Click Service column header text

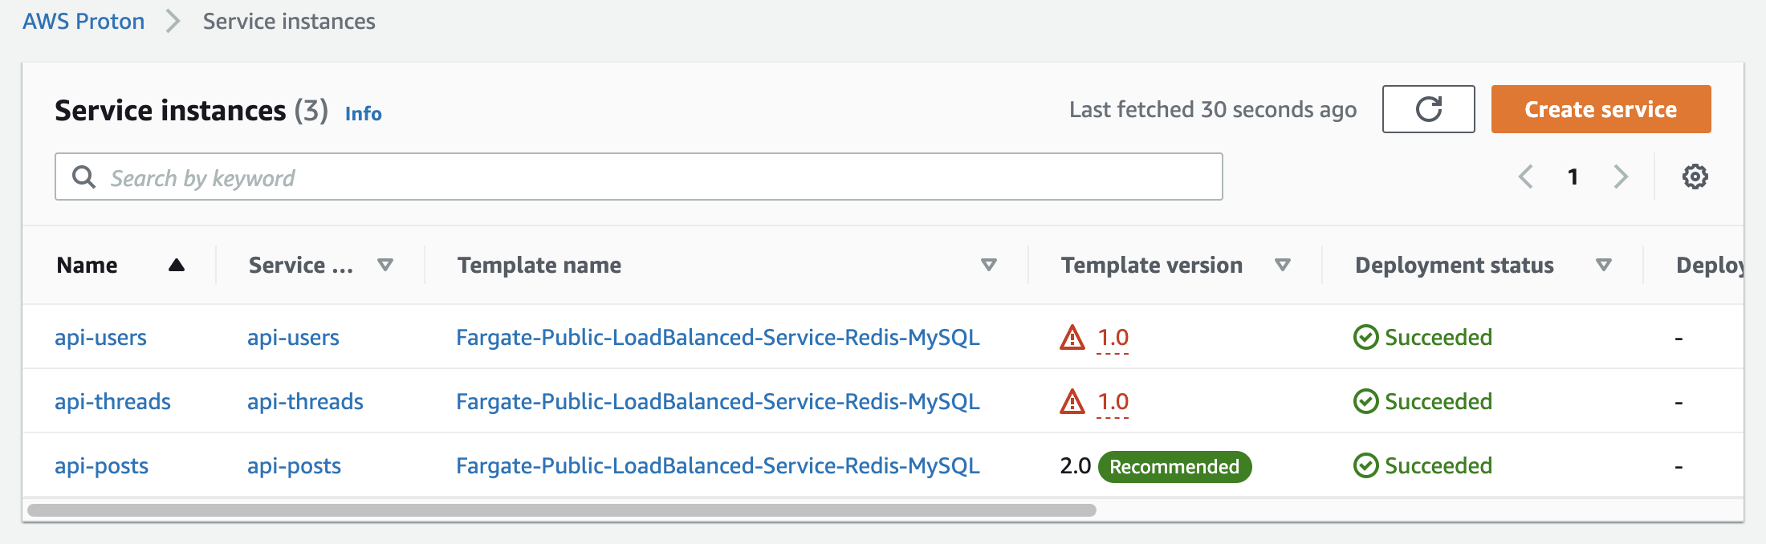(301, 265)
